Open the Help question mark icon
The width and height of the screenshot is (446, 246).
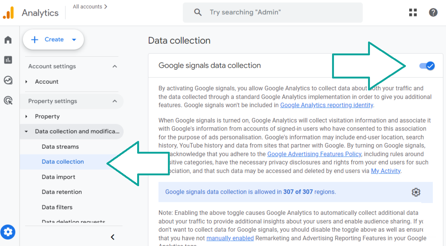coord(433,12)
